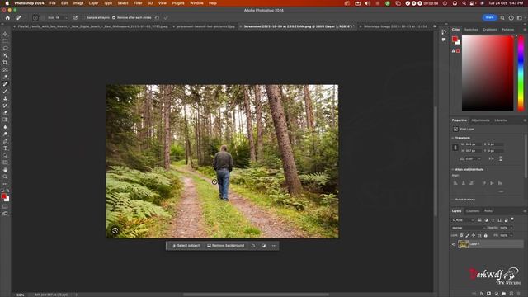This screenshot has width=528, height=297.
Task: Open the Normal blend mode dropdown
Action: click(468, 228)
